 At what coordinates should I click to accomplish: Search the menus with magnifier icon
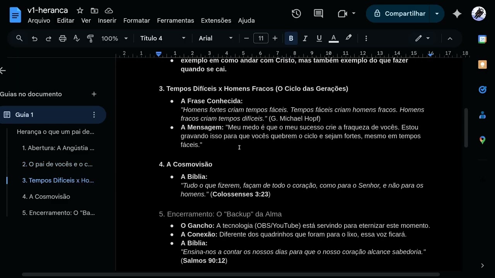19,38
